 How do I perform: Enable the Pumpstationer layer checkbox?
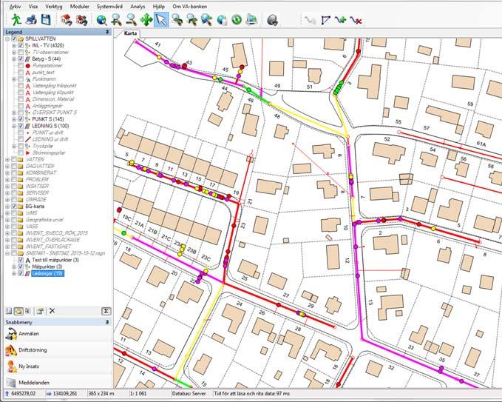tap(21, 66)
